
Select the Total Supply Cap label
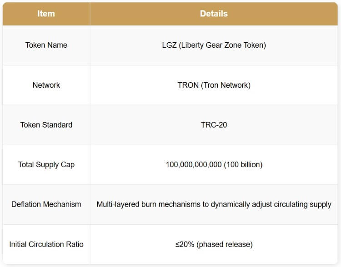click(x=46, y=164)
